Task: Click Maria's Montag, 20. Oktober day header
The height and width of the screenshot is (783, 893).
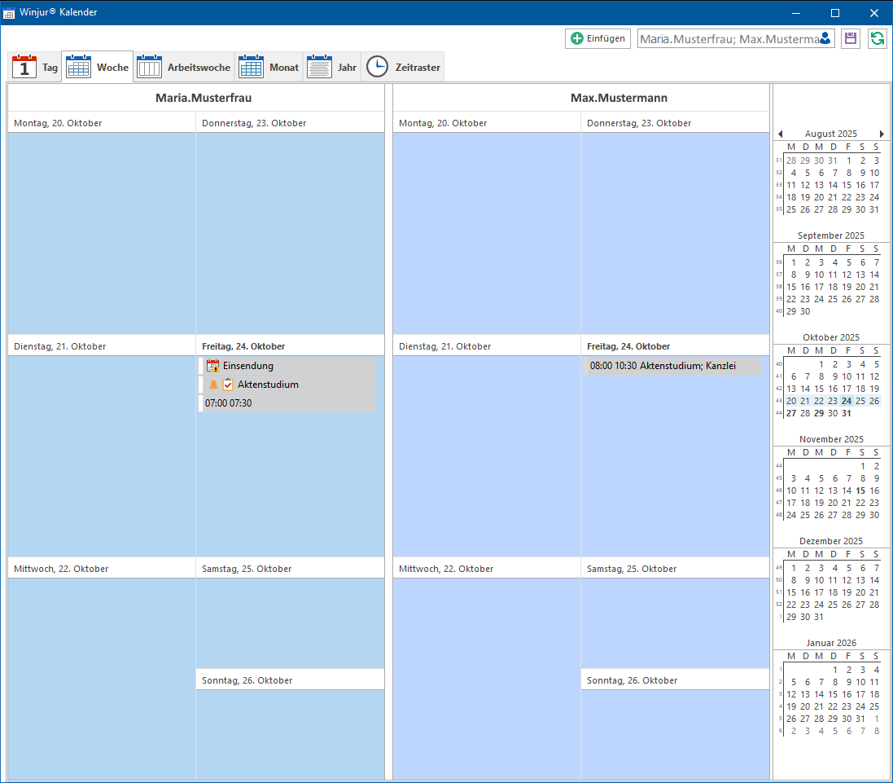Action: click(102, 123)
